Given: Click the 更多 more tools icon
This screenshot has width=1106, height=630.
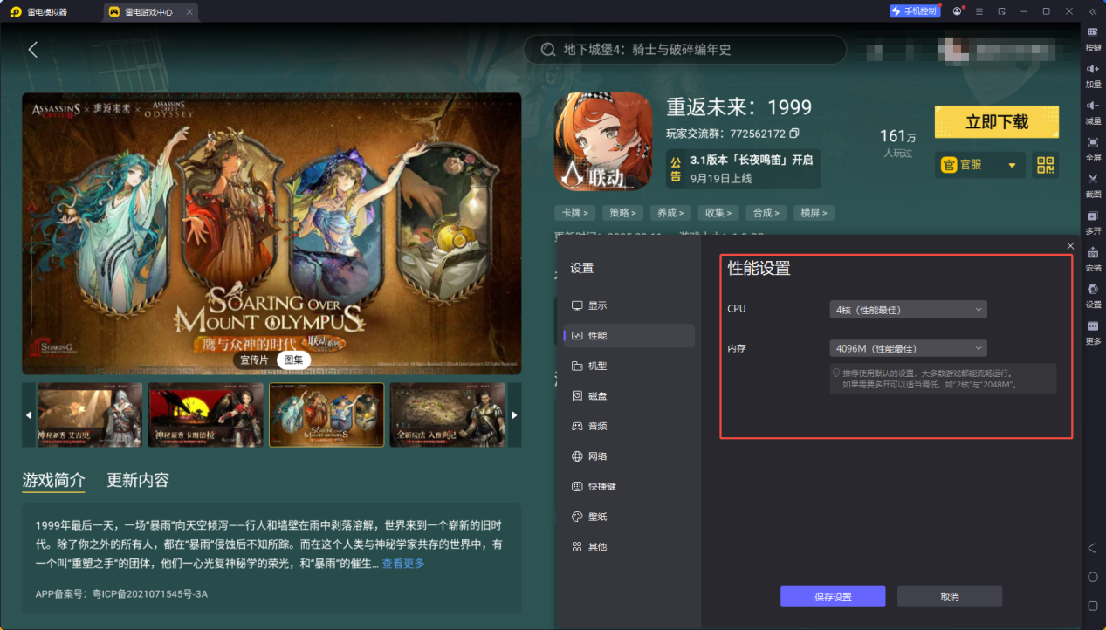Looking at the screenshot, I should [1093, 325].
